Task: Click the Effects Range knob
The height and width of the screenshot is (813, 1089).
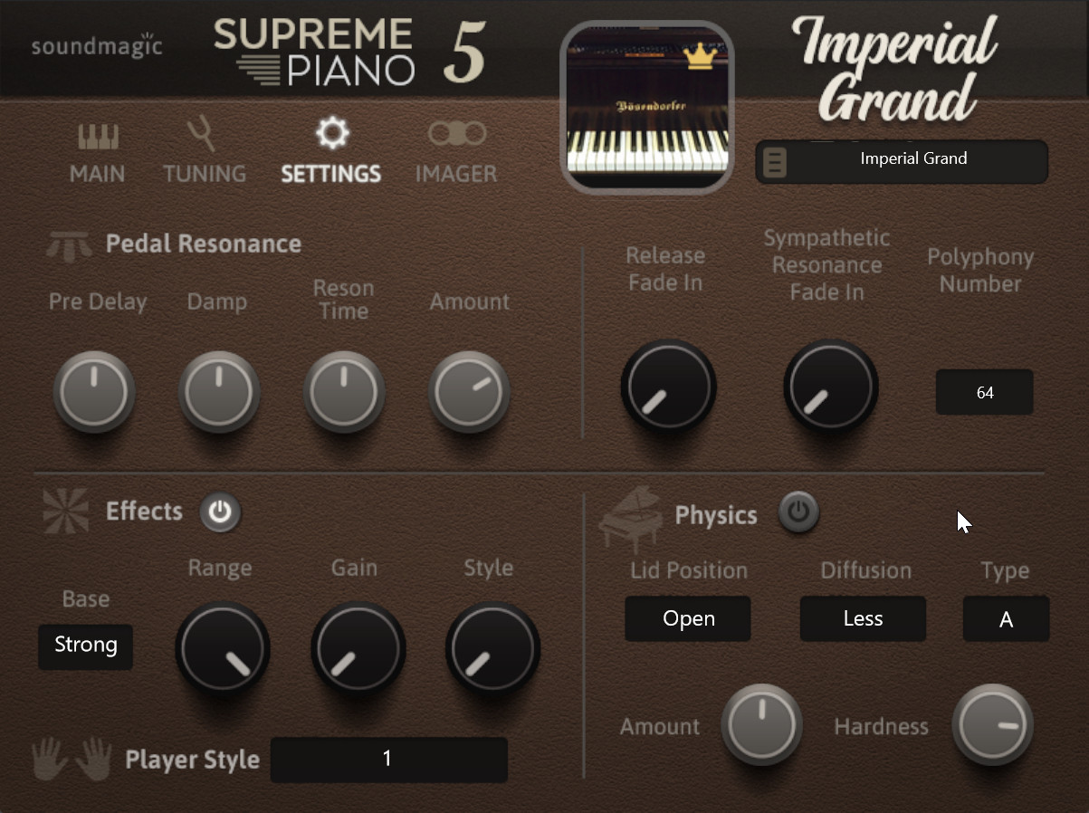Action: 222,649
